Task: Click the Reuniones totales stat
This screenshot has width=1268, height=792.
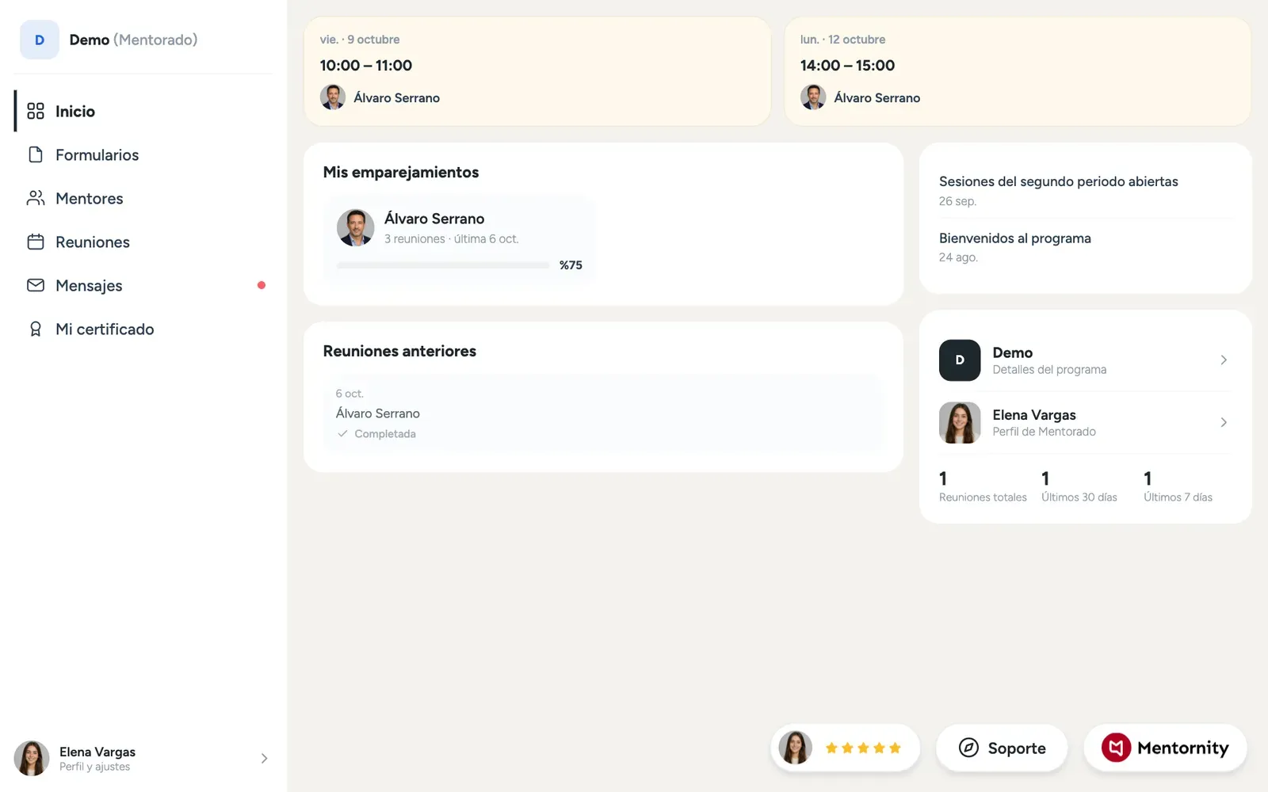Action: (983, 486)
